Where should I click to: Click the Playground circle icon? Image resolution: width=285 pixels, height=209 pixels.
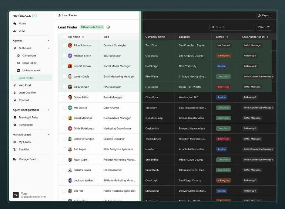(15, 125)
